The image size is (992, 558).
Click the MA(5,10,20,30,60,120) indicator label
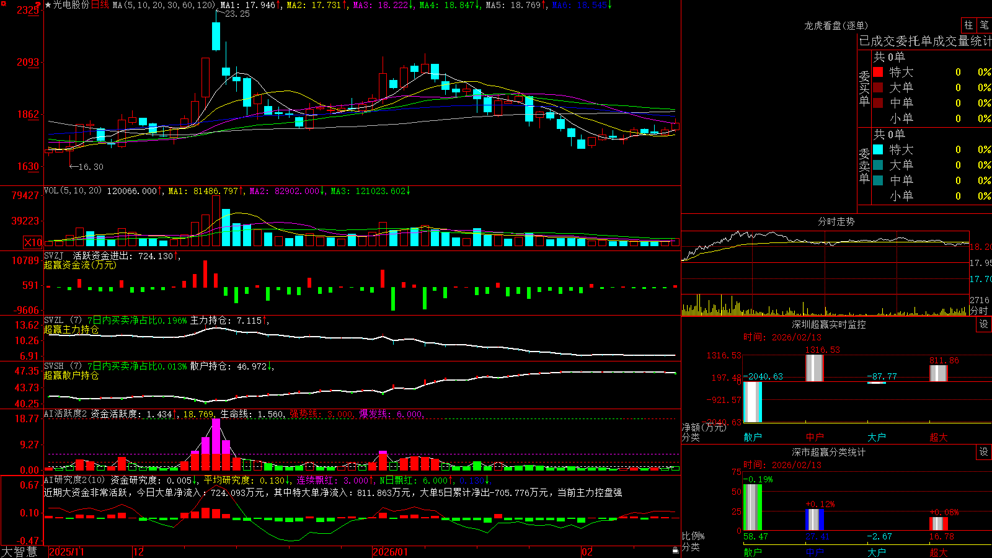pyautogui.click(x=164, y=5)
